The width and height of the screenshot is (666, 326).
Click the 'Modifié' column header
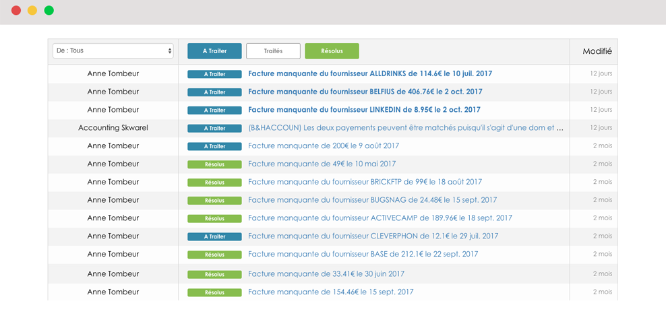[597, 51]
